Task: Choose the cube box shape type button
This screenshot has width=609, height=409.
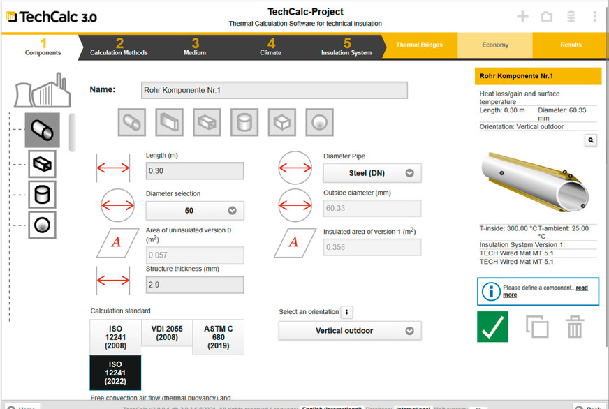Action: coord(282,122)
